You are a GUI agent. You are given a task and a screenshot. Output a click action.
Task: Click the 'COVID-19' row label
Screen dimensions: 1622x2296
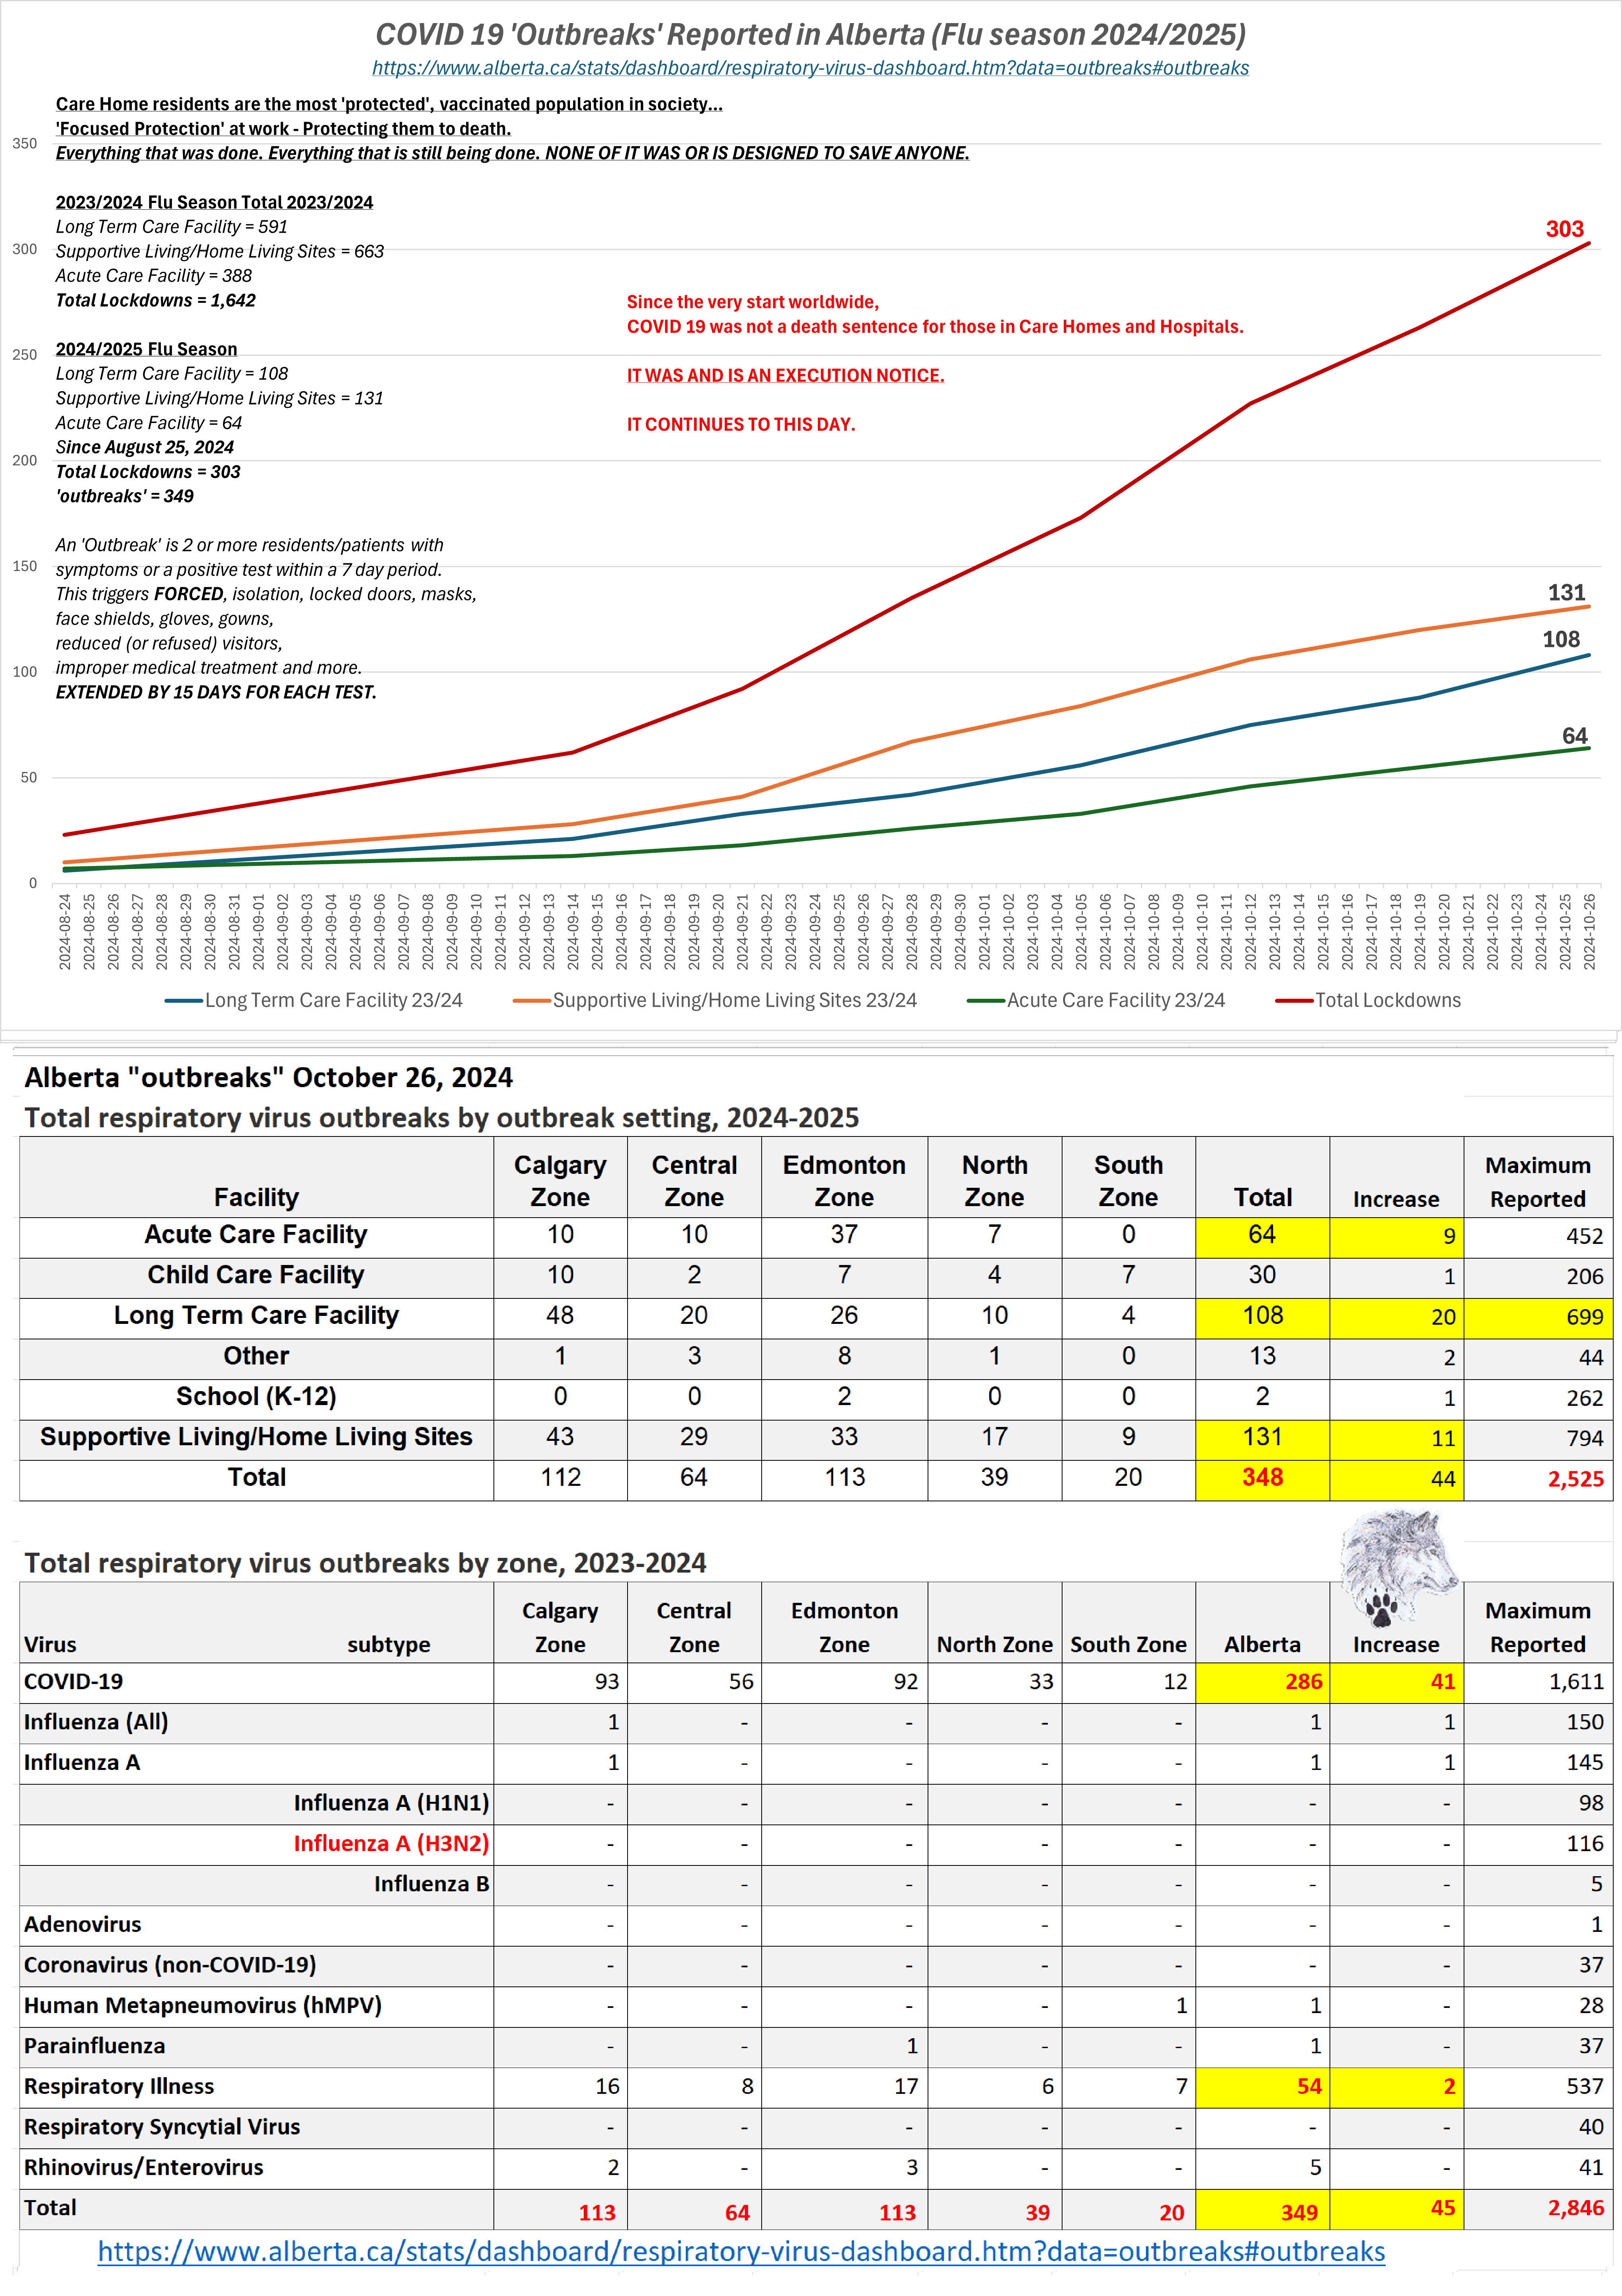(74, 1682)
